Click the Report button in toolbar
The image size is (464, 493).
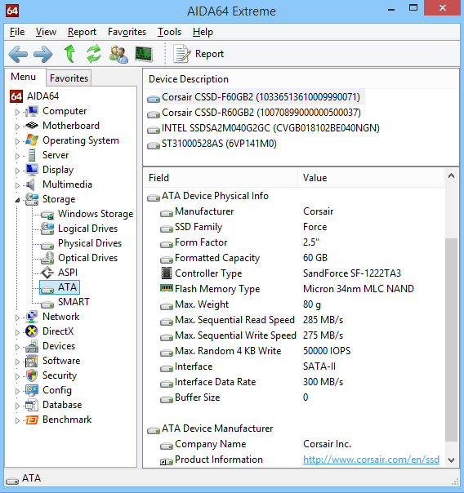(x=199, y=54)
